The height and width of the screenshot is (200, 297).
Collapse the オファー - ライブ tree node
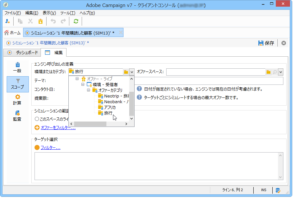coord(77,78)
